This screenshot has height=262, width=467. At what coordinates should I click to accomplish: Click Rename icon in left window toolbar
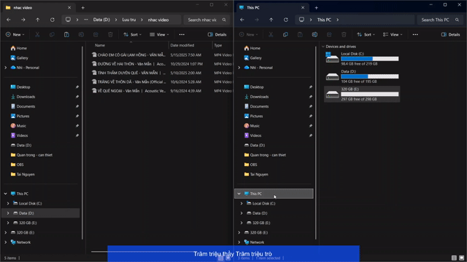[81, 34]
